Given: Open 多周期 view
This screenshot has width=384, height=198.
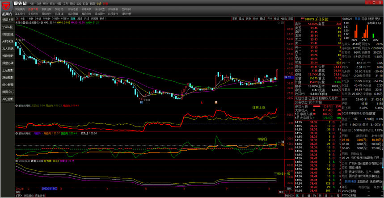Looking at the screenshot, I should click(x=94, y=19).
